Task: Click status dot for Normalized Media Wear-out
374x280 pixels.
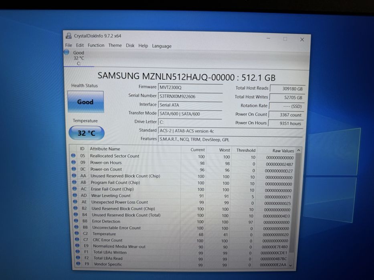Action: click(x=77, y=245)
